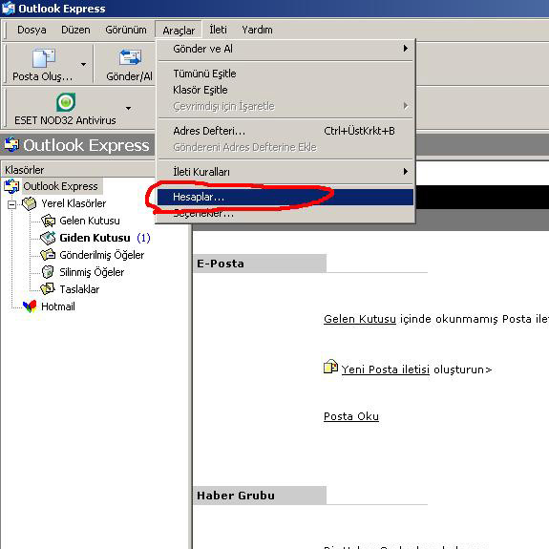Click the ESET NOD32 Antivirus icon
Screen dimensions: 549x549
point(66,102)
